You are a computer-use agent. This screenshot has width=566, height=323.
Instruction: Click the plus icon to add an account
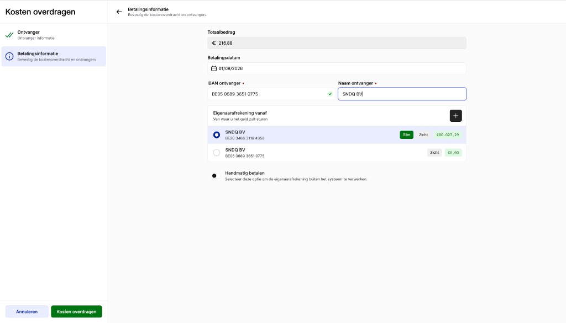pos(455,116)
